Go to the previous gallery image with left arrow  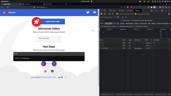[44, 63]
